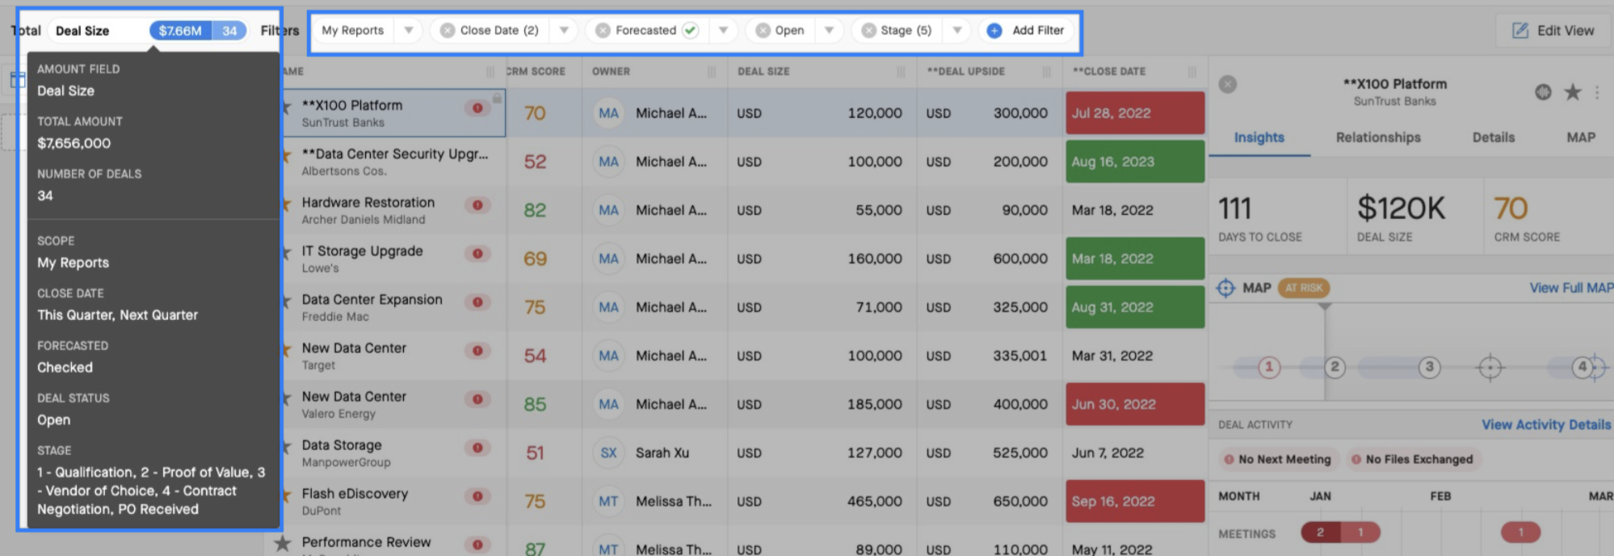Click the Edit View button
The width and height of the screenshot is (1614, 556).
(x=1553, y=31)
